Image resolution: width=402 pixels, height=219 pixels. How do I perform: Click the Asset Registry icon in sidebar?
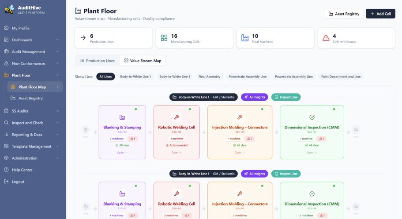[13, 98]
